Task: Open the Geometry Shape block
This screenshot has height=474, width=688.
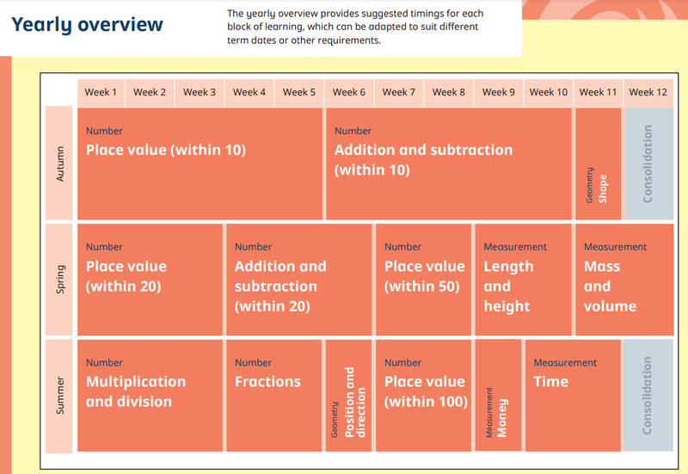Action: (598, 163)
